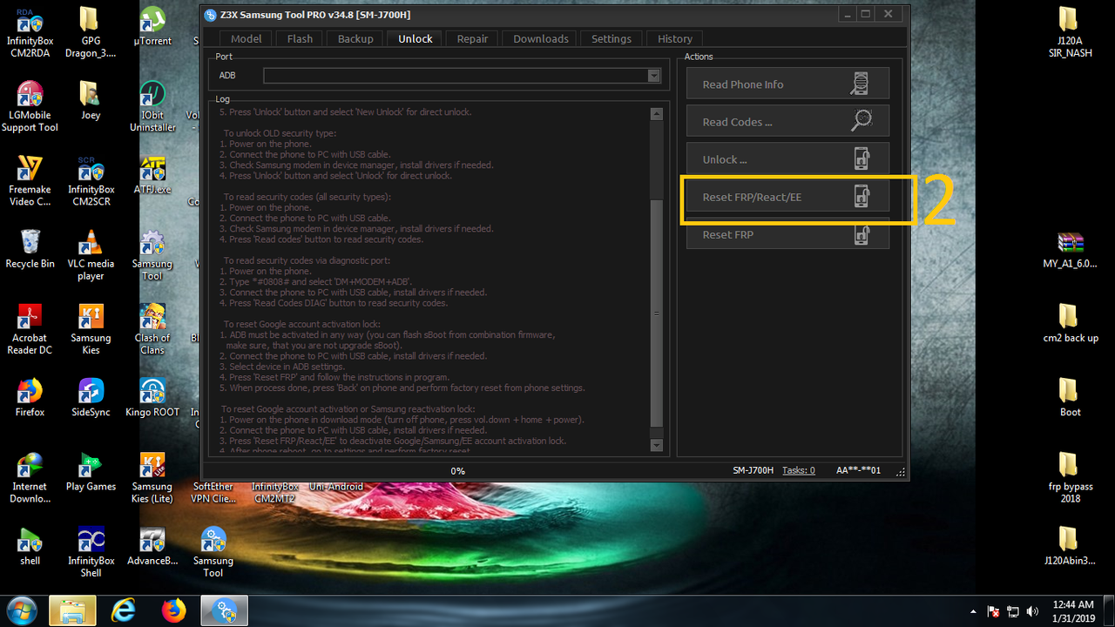Screen dimensions: 1115x627
Task: Click the Read Phone Info button
Action: click(787, 84)
